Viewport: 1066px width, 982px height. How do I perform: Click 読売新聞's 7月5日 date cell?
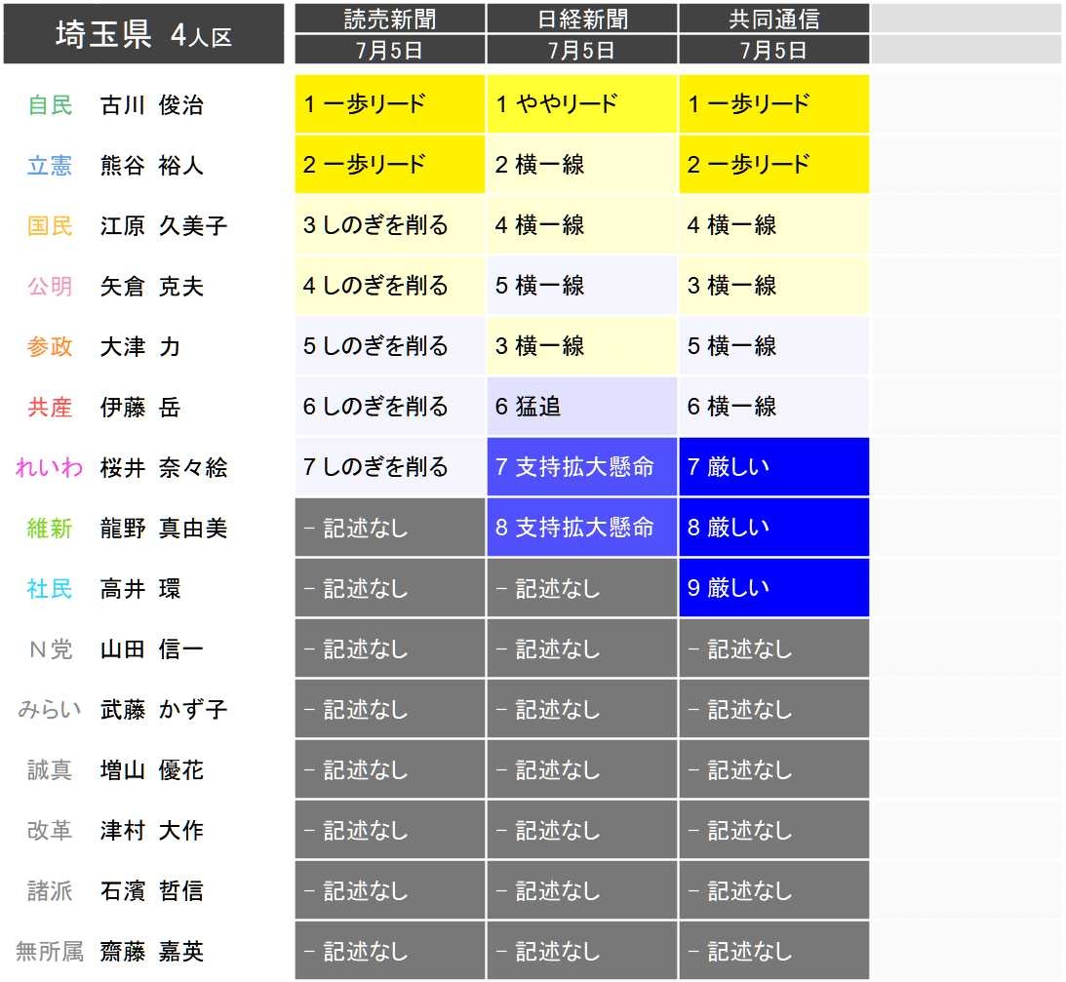pyautogui.click(x=389, y=50)
